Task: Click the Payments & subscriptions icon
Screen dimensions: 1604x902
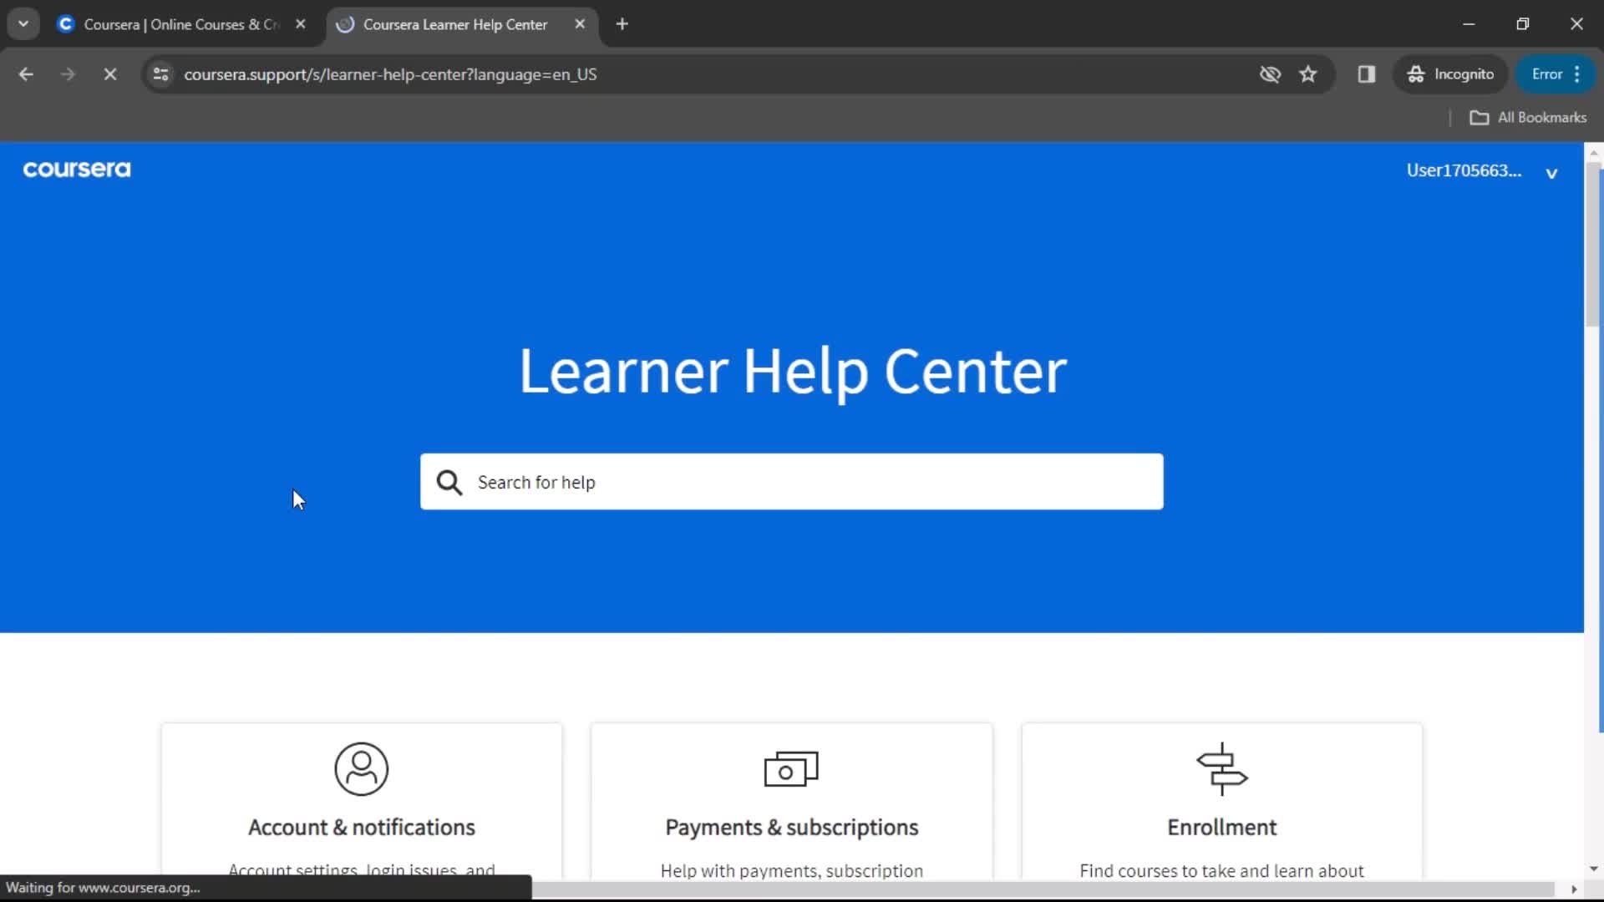Action: pos(791,768)
